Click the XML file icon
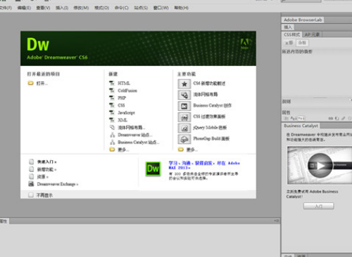352x257 pixels. (x=112, y=120)
